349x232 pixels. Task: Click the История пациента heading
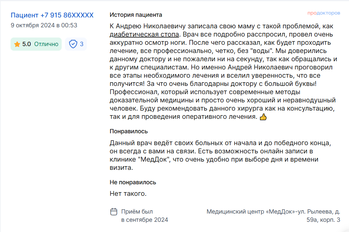click(136, 15)
